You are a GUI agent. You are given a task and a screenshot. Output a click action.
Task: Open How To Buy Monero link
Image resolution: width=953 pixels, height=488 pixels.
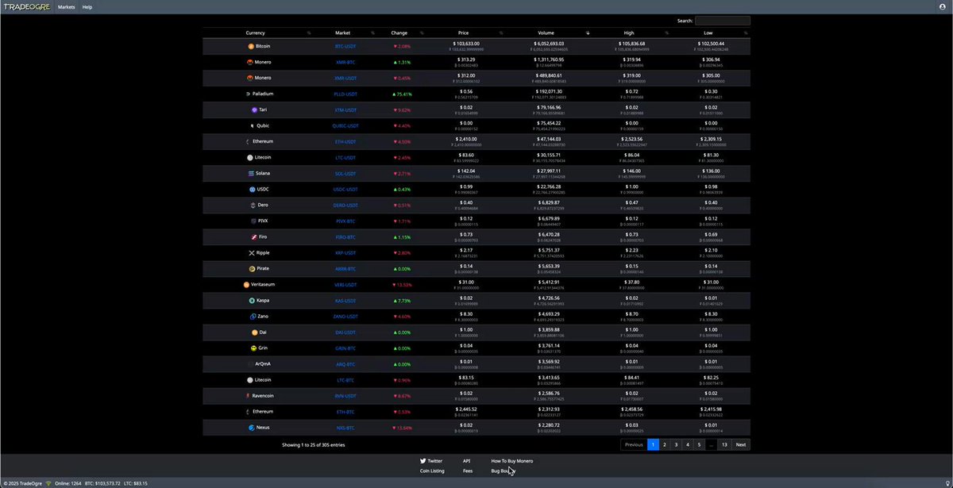pos(512,460)
